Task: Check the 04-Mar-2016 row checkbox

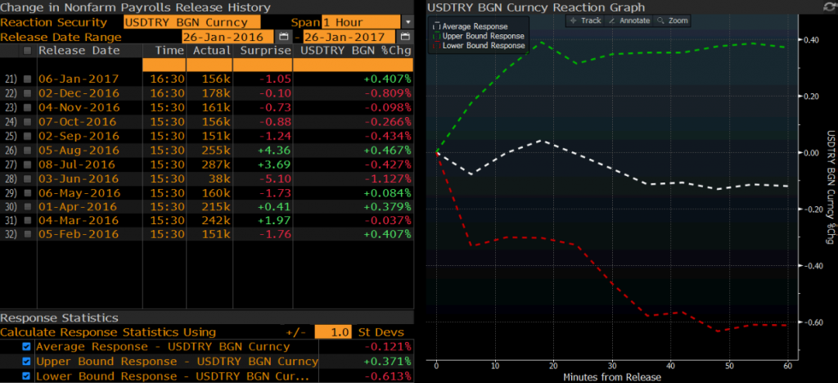Action: point(27,221)
